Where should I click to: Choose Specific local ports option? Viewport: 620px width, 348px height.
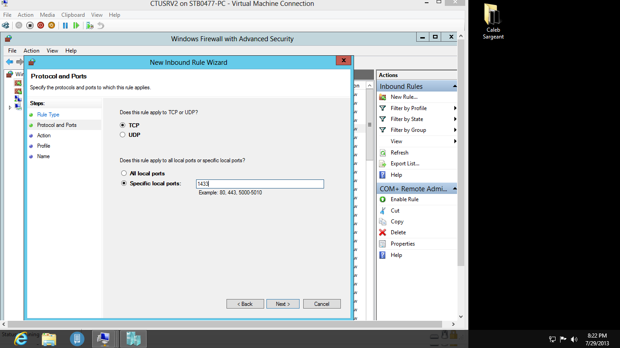(124, 184)
